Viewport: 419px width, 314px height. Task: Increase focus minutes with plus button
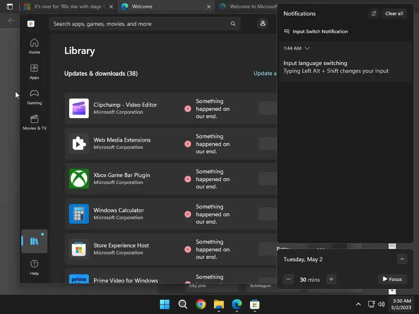(x=331, y=279)
